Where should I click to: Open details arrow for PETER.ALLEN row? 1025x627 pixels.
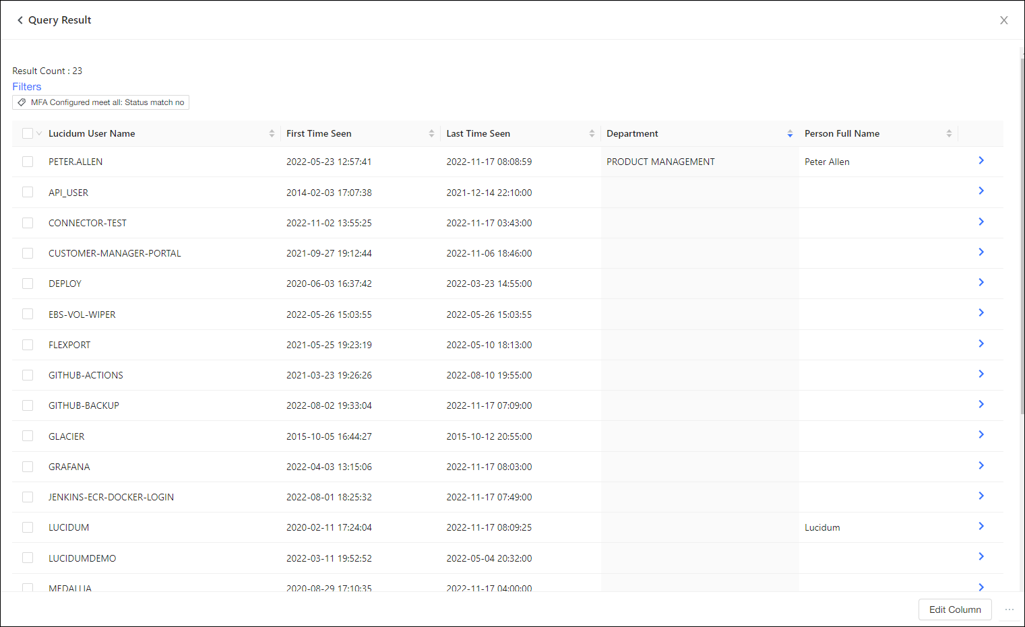point(981,160)
